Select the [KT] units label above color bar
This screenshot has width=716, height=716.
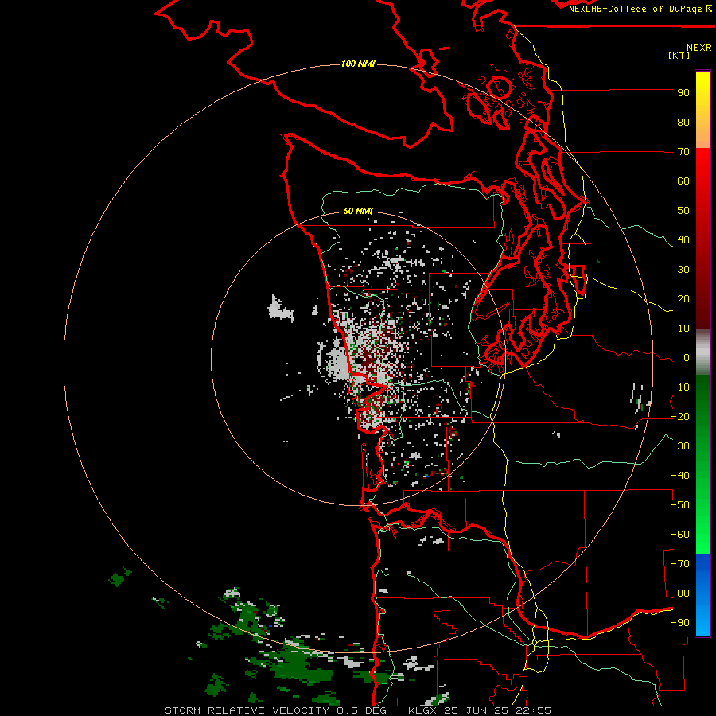[x=679, y=55]
